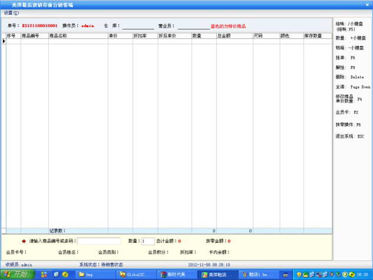This screenshot has height=280, width=373.
Task: Open the Windows 开始 Start button
Action: tap(17, 275)
